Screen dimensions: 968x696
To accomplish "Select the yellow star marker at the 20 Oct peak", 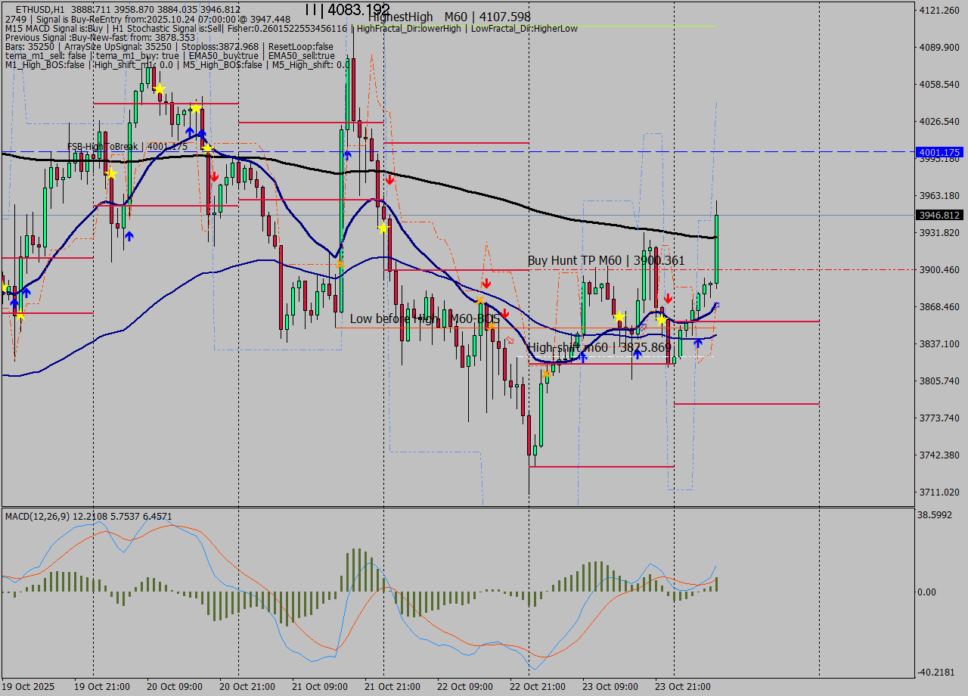I will [x=159, y=89].
